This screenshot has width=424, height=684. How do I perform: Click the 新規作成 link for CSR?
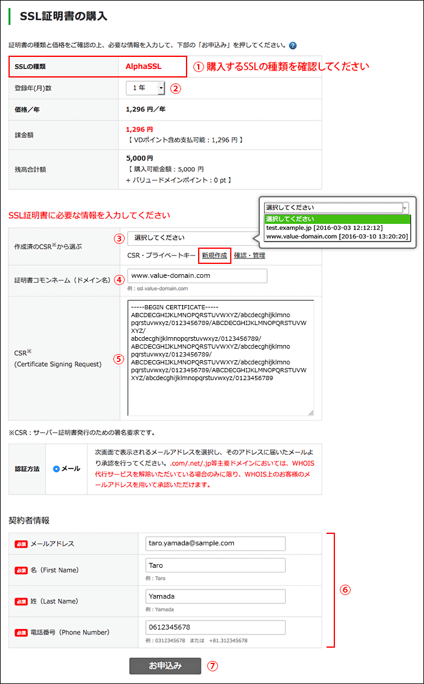pyautogui.click(x=214, y=255)
